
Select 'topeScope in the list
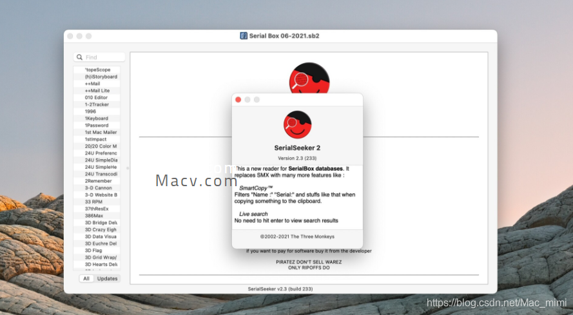point(97,70)
